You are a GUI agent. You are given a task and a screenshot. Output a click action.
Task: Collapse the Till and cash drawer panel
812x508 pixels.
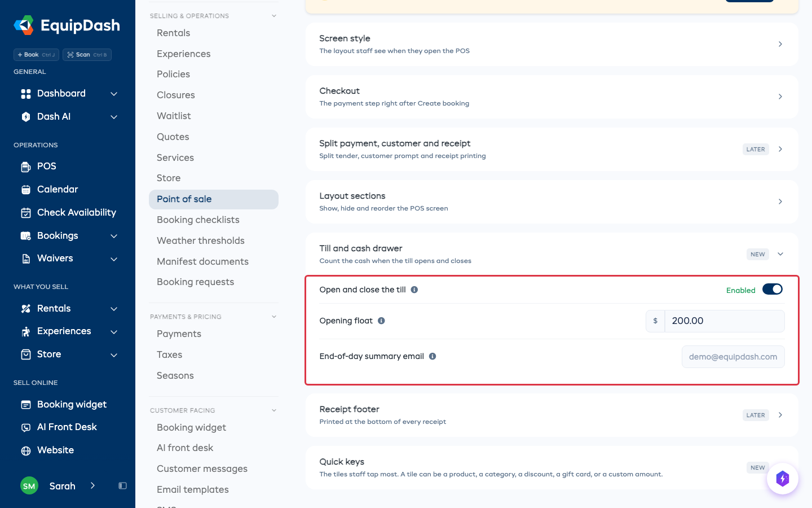point(780,254)
